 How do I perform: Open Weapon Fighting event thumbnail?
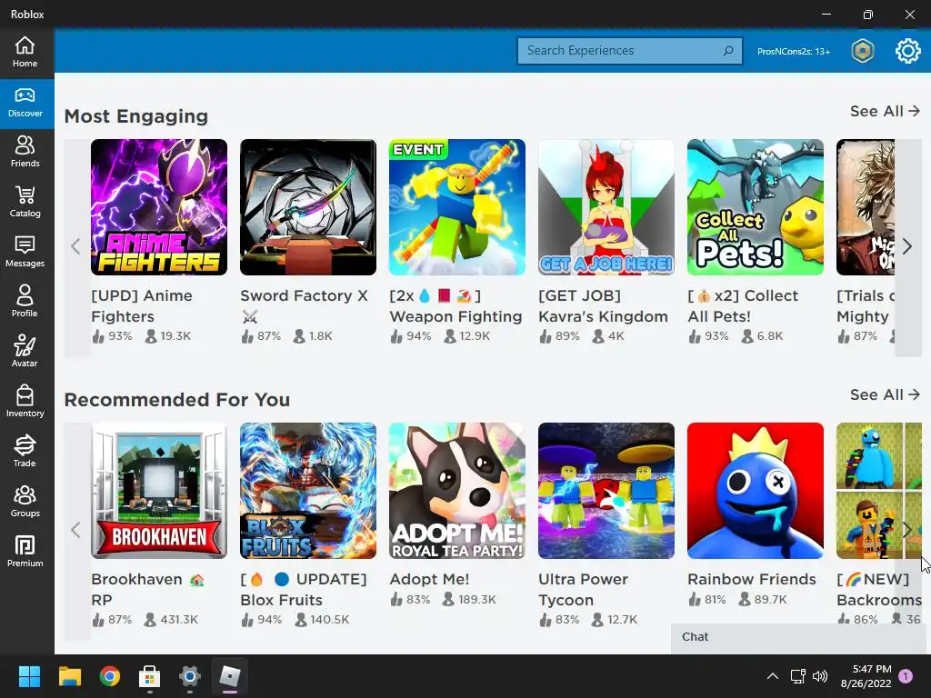457,207
